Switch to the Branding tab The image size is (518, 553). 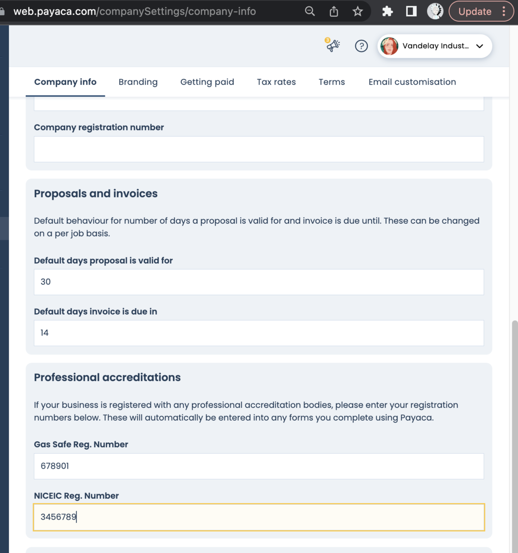tap(138, 82)
